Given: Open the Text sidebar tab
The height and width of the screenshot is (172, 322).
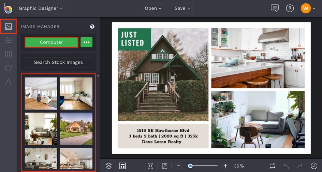Looking at the screenshot, I should 9,82.
